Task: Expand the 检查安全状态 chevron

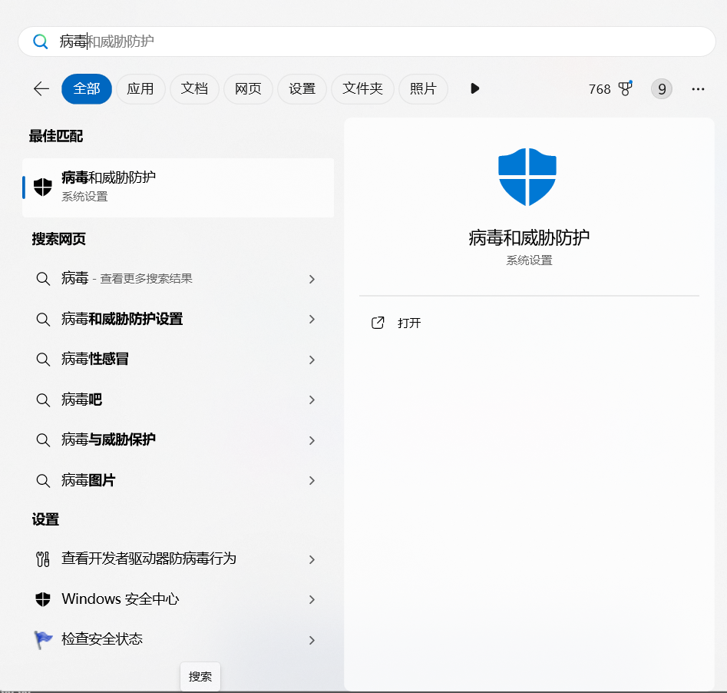Action: coord(312,640)
